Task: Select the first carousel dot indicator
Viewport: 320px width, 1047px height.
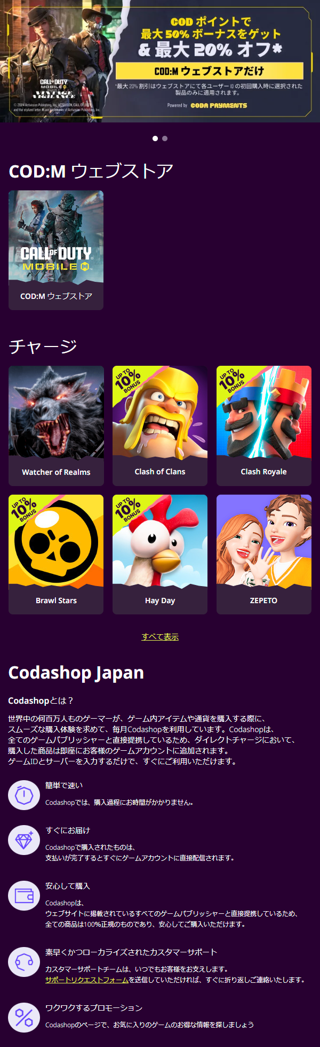Action: coord(155,138)
